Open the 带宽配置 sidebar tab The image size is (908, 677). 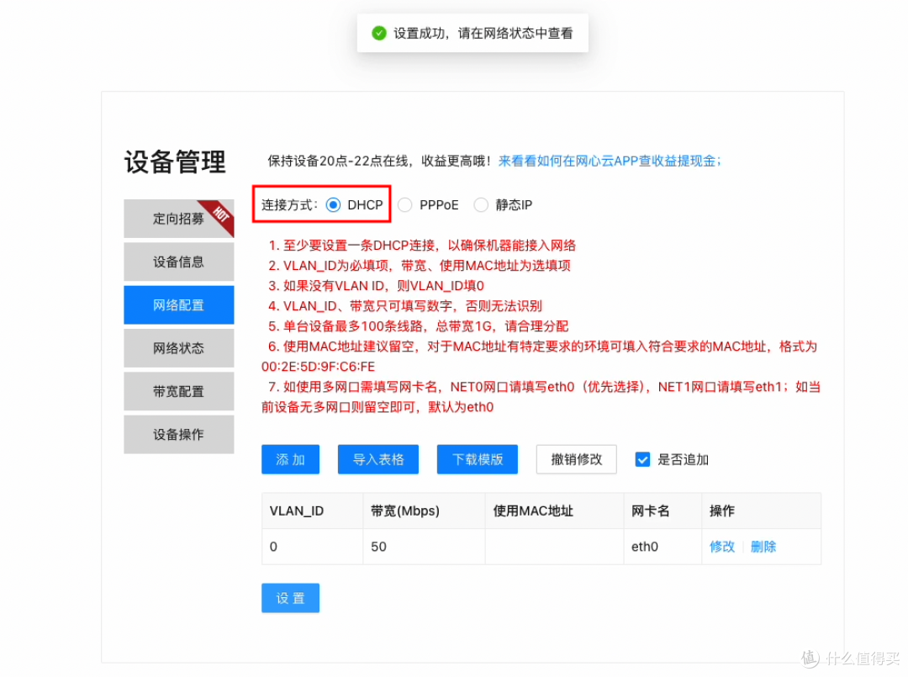[179, 392]
